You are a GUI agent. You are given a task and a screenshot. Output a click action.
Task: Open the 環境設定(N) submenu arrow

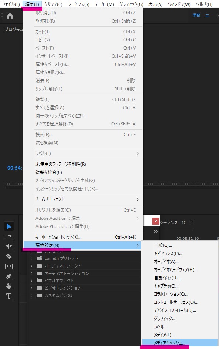(x=138, y=245)
